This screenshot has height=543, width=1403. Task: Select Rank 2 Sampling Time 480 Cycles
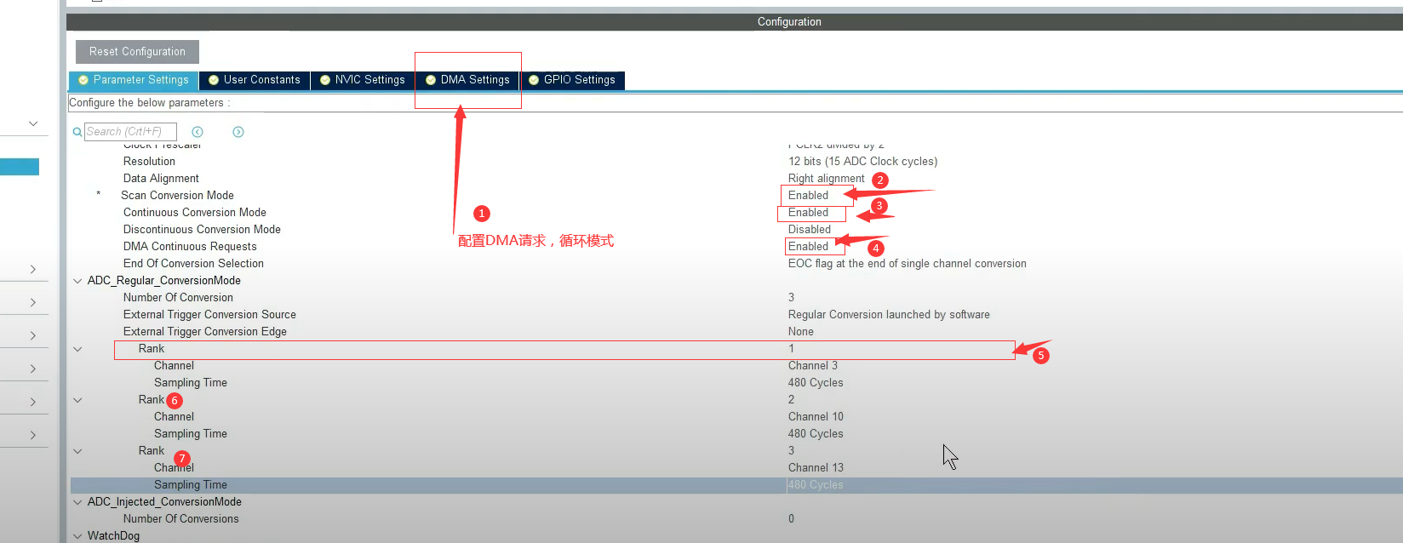816,434
